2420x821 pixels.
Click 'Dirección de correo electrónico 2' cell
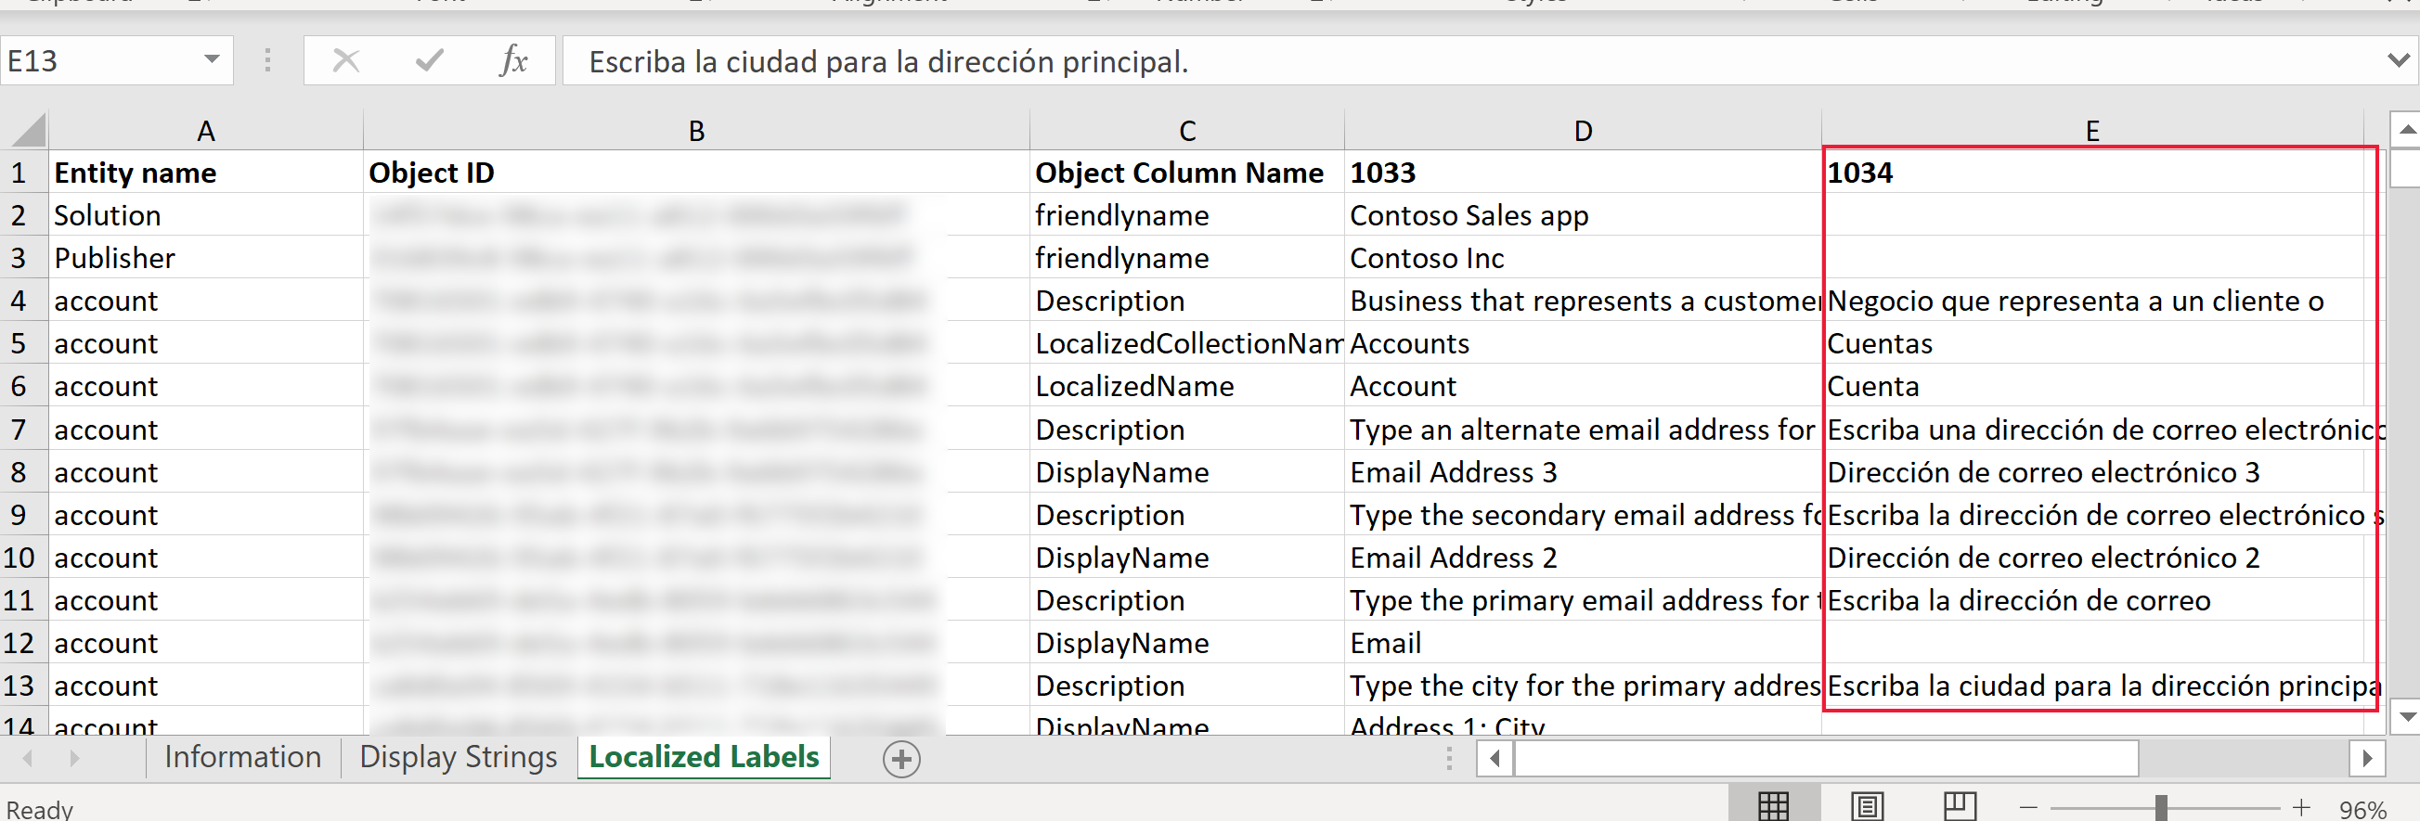2092,557
